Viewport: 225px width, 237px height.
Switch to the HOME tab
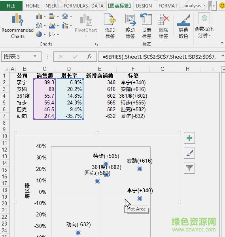point(33,6)
